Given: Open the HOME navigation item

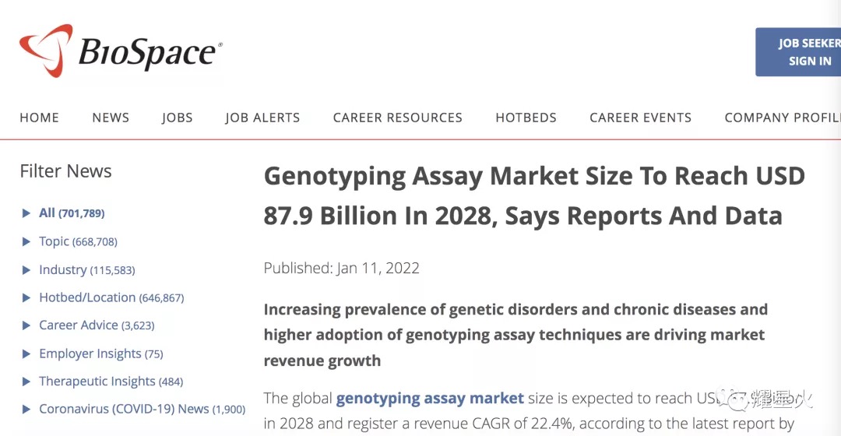Looking at the screenshot, I should tap(39, 118).
